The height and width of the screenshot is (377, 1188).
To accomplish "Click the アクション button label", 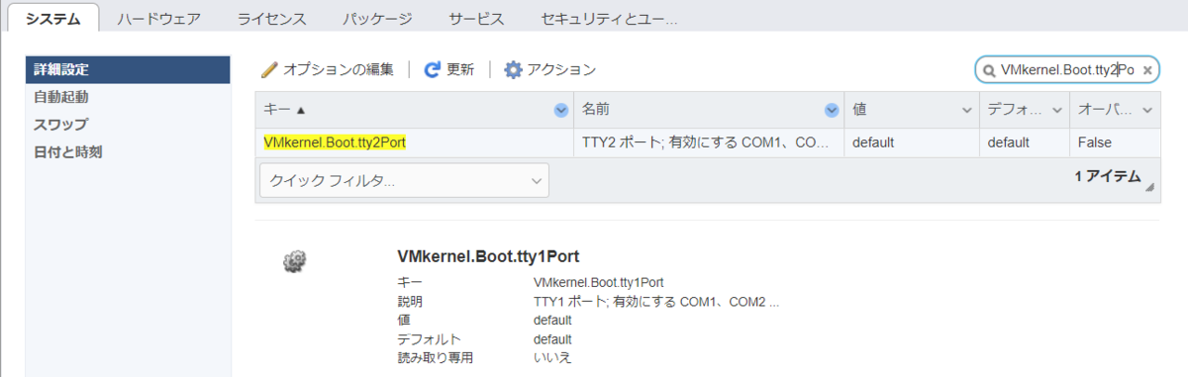I will pyautogui.click(x=561, y=70).
